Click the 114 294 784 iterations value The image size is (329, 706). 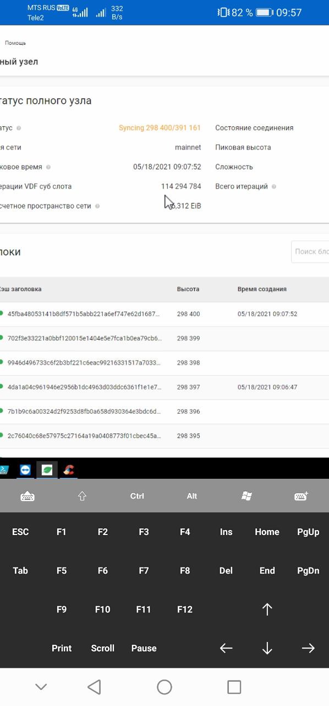tap(181, 186)
